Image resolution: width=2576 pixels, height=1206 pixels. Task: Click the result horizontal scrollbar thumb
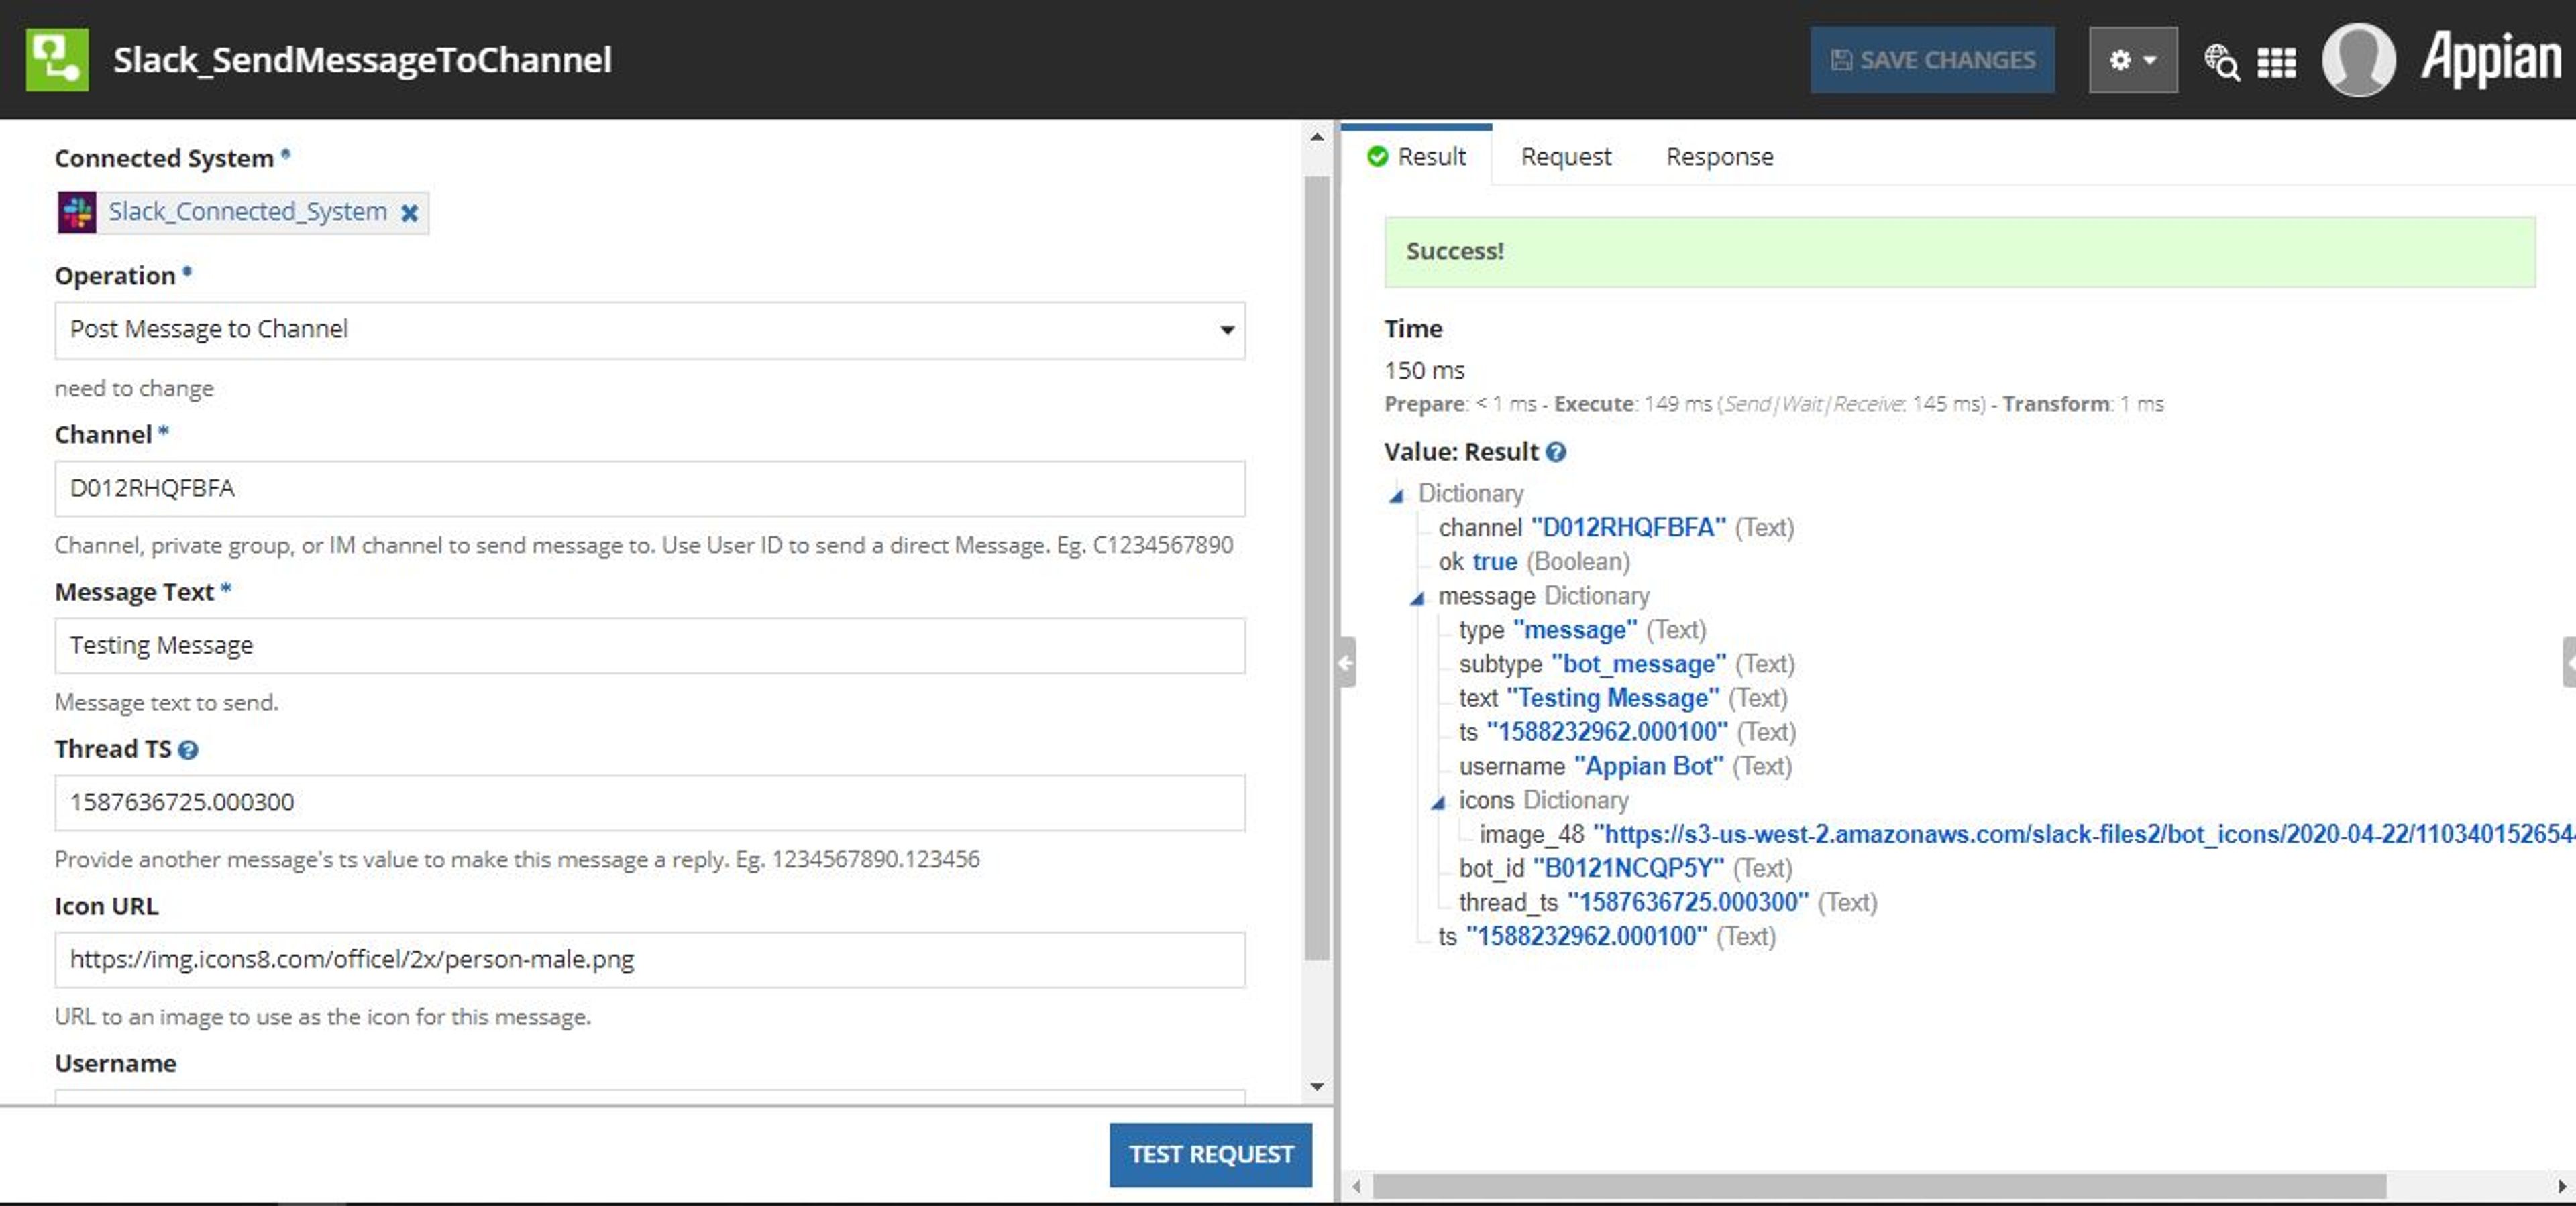pyautogui.click(x=1879, y=1186)
